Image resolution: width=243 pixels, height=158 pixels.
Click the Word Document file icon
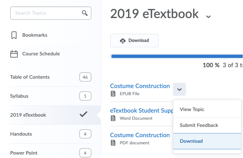(113, 118)
